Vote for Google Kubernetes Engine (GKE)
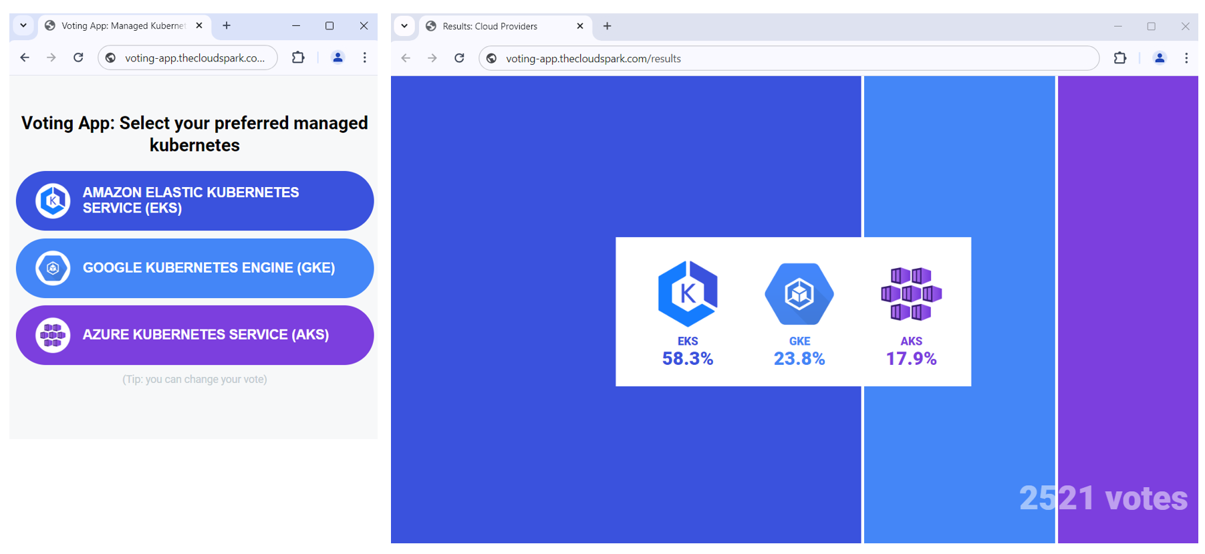The image size is (1205, 554). pyautogui.click(x=194, y=268)
